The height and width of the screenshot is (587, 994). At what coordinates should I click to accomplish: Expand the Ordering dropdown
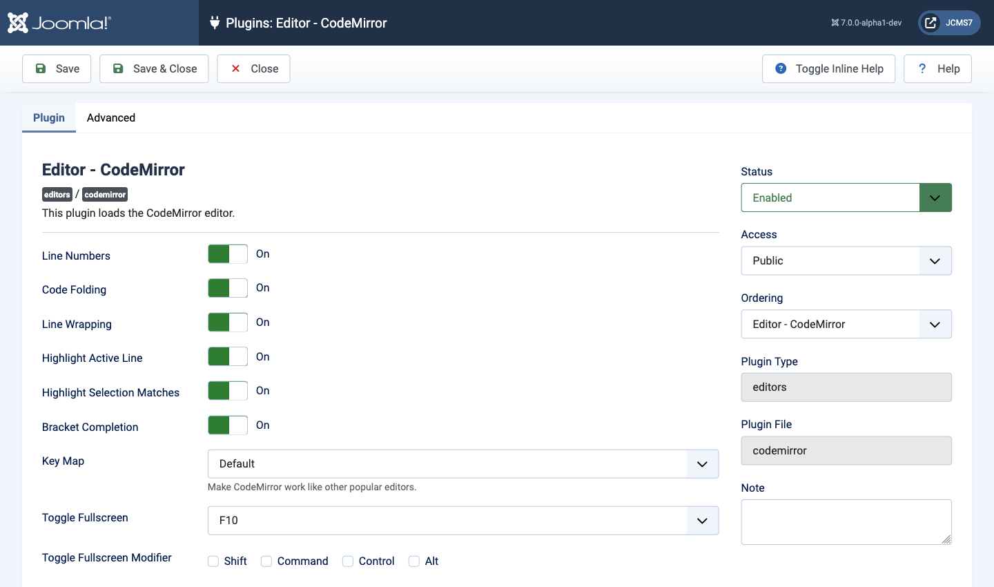click(846, 325)
